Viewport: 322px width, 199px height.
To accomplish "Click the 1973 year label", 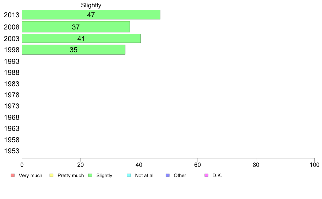I will (12, 106).
